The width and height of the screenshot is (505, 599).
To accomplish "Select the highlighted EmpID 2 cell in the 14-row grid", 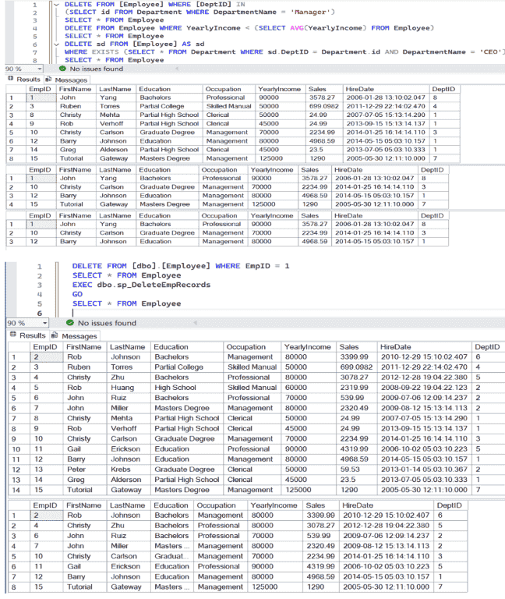I will click(47, 356).
